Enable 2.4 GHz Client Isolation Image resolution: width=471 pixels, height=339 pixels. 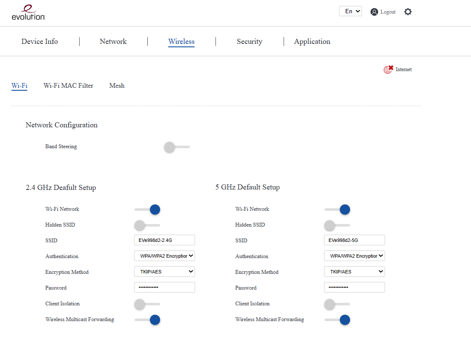pyautogui.click(x=147, y=304)
